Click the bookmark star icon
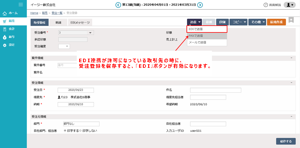Image resolution: width=300 pixels, height=148 pixels. pos(291,20)
